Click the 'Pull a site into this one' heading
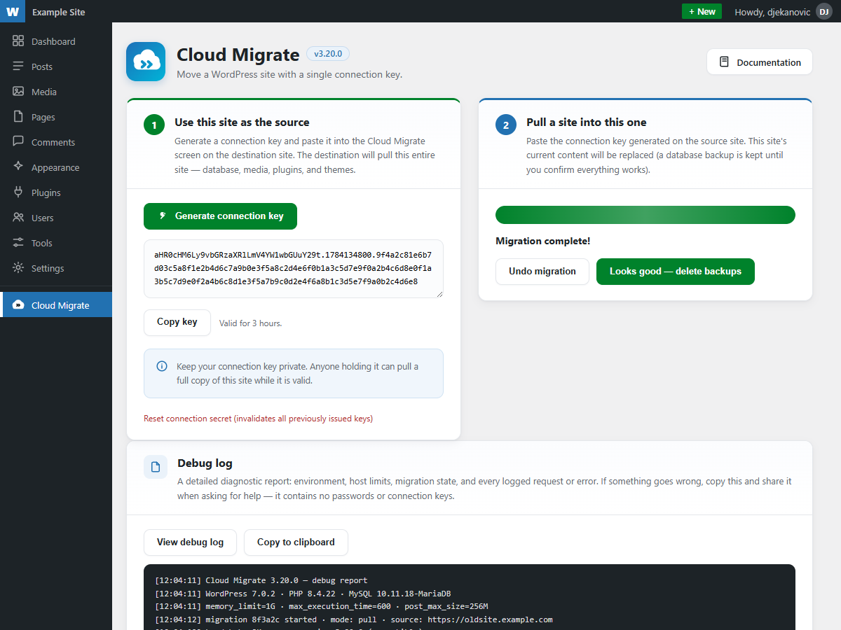The image size is (841, 630). pos(587,122)
